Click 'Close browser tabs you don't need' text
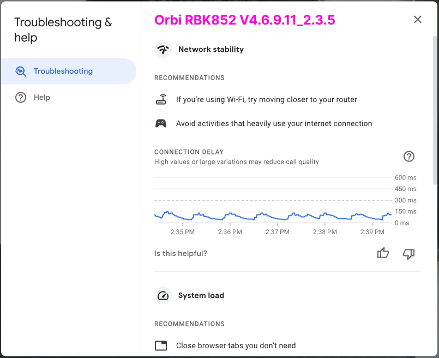The width and height of the screenshot is (439, 358). pos(236,345)
